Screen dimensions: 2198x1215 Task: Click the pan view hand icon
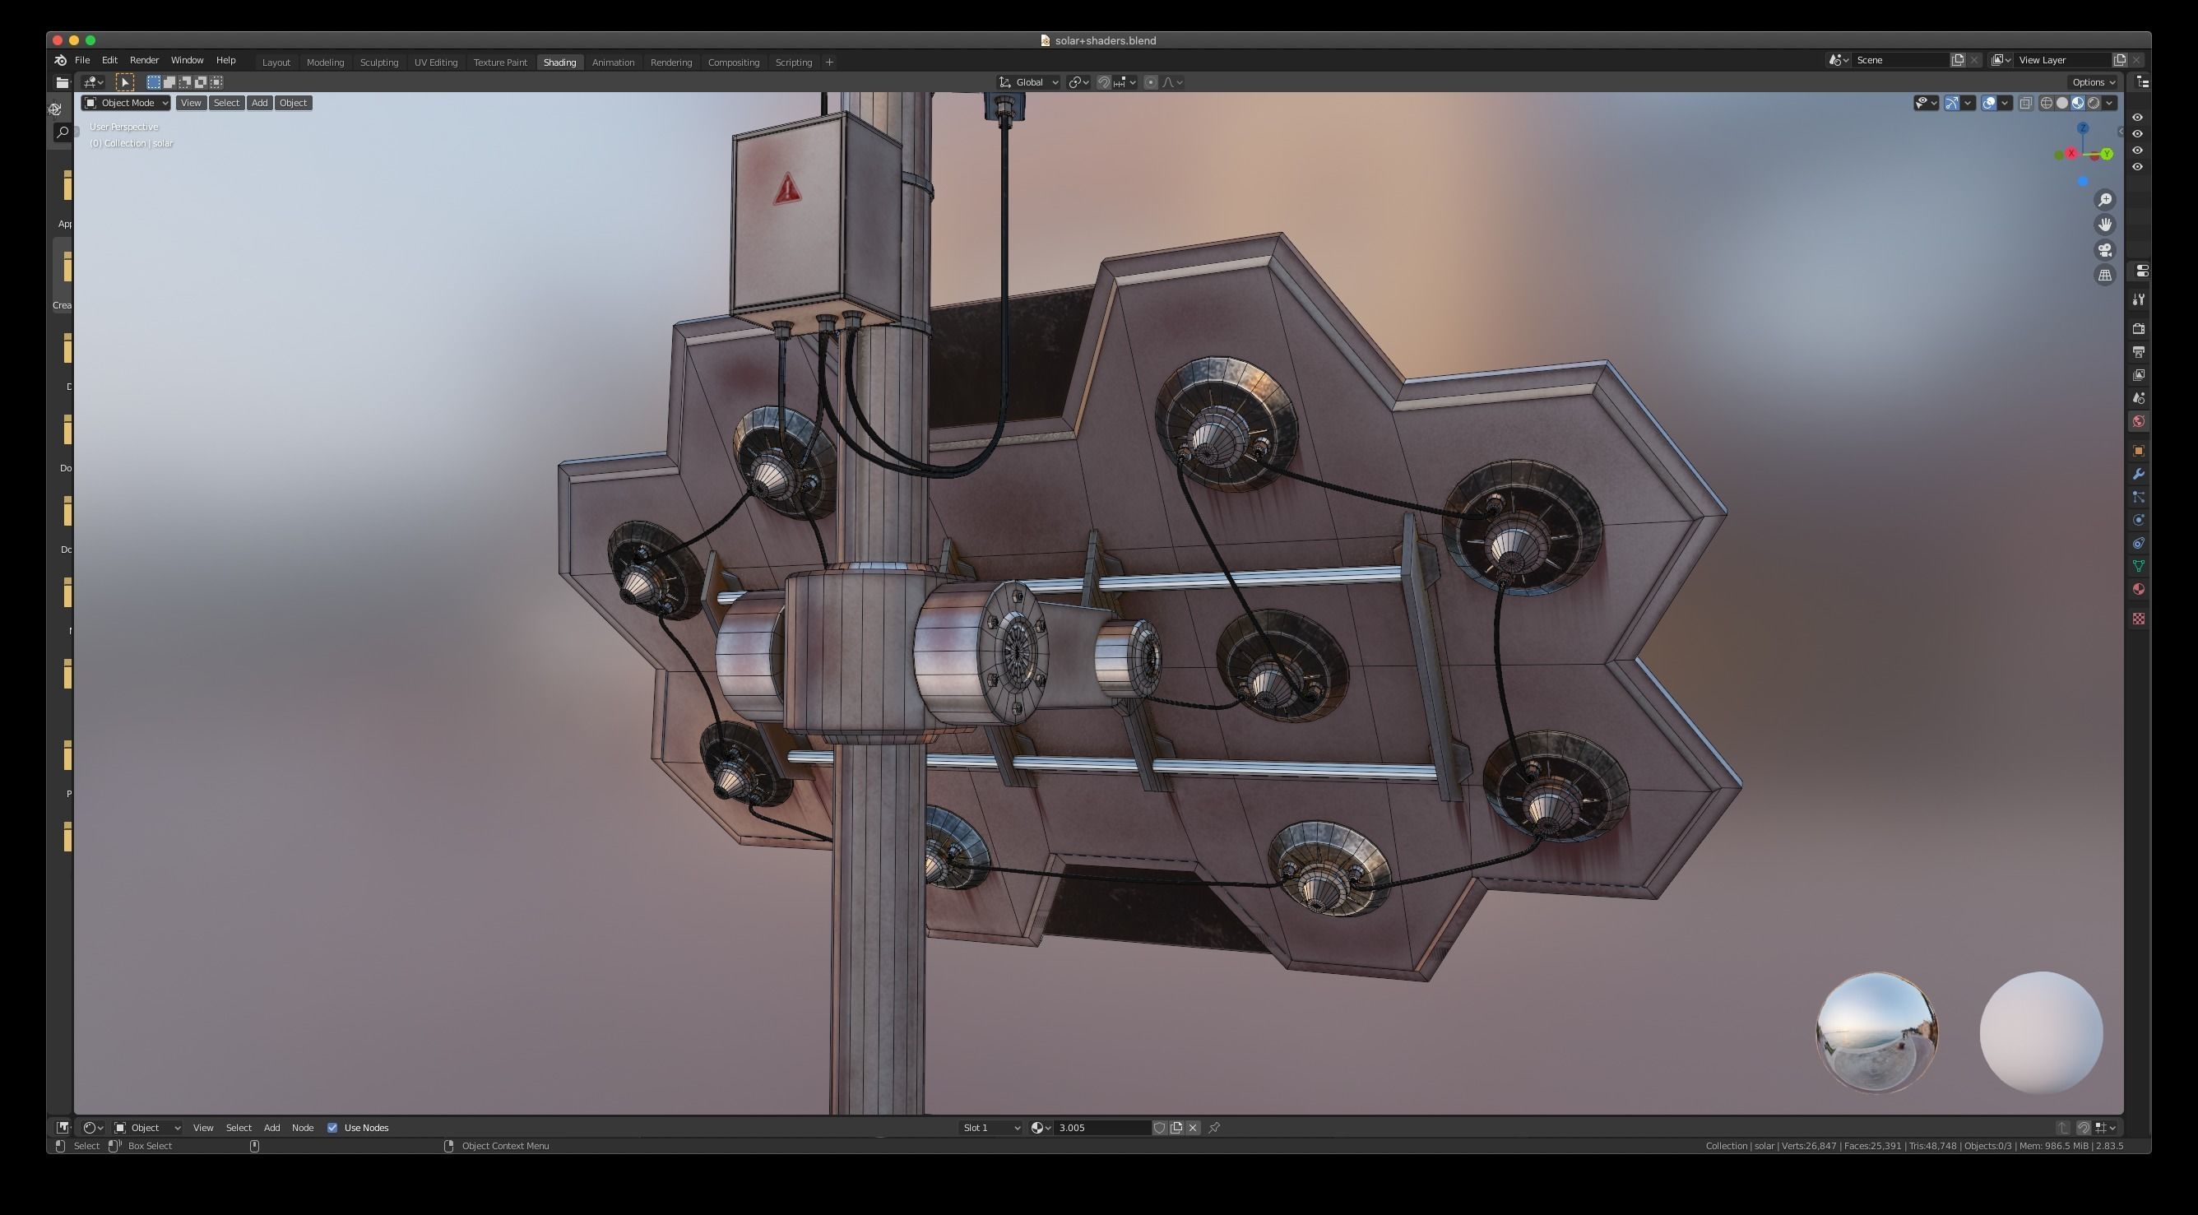pyautogui.click(x=2105, y=225)
